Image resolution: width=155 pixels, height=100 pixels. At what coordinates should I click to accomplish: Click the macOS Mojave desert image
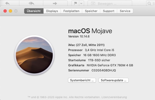coord(34,55)
